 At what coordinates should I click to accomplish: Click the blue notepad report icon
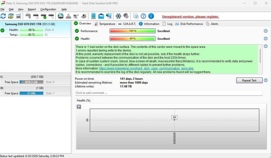point(93,16)
